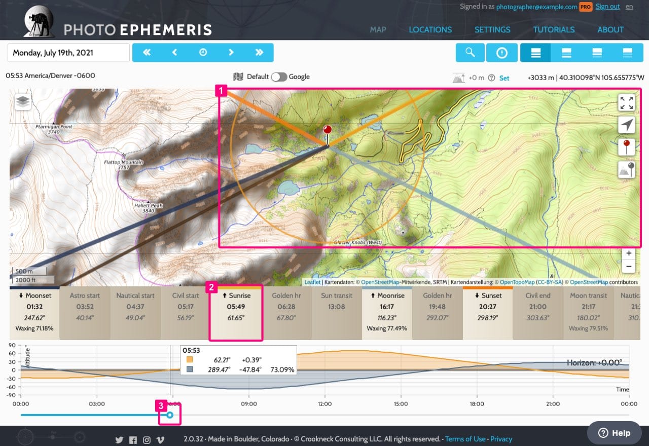Select the Astro start 03:52 event

pos(85,313)
